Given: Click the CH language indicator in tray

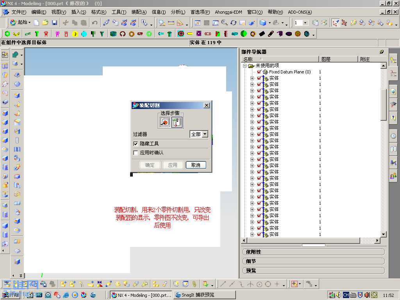Looking at the screenshot, I should (x=346, y=295).
